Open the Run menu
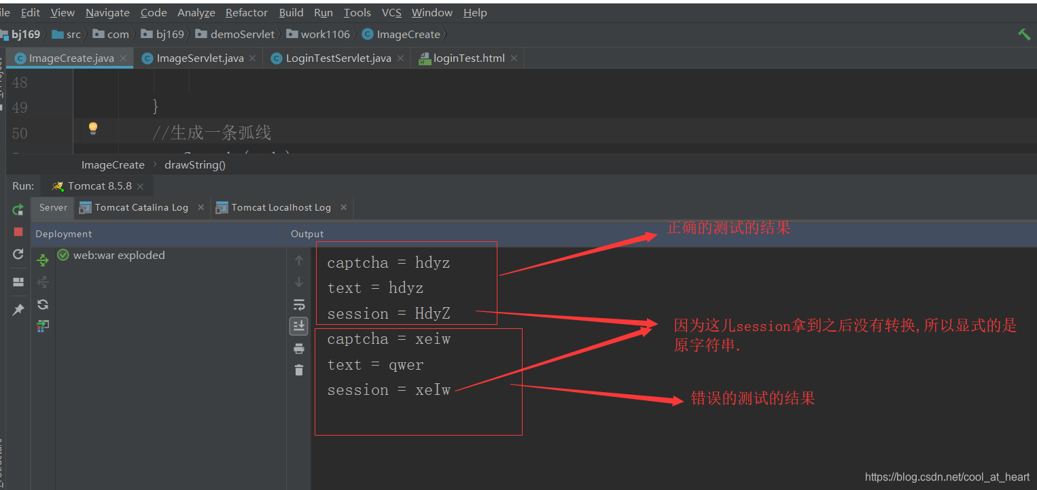This screenshot has height=490, width=1037. [323, 13]
